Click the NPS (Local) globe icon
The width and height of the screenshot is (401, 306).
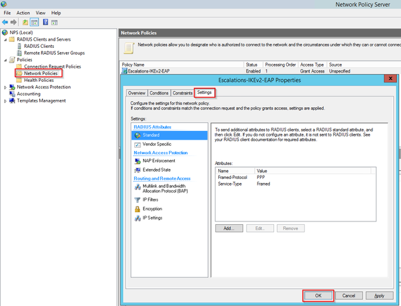(5, 33)
